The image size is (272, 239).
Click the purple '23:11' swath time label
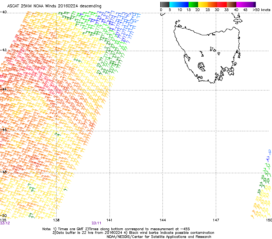(96, 223)
